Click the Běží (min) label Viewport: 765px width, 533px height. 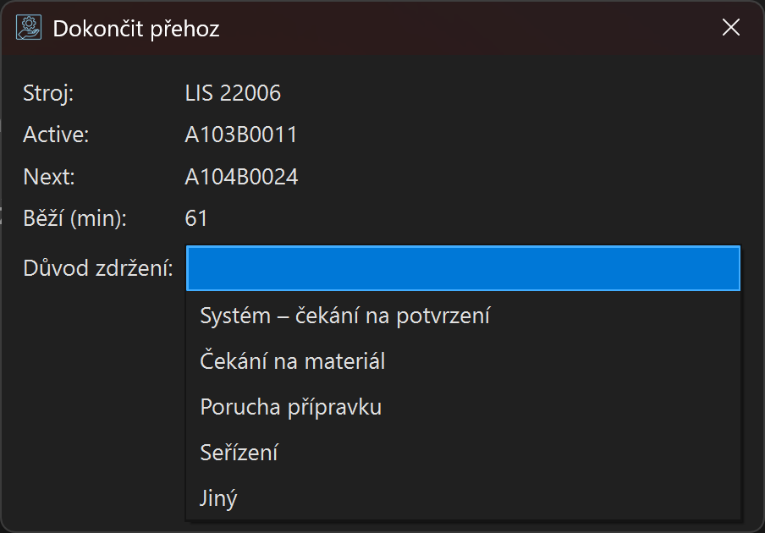coord(74,219)
